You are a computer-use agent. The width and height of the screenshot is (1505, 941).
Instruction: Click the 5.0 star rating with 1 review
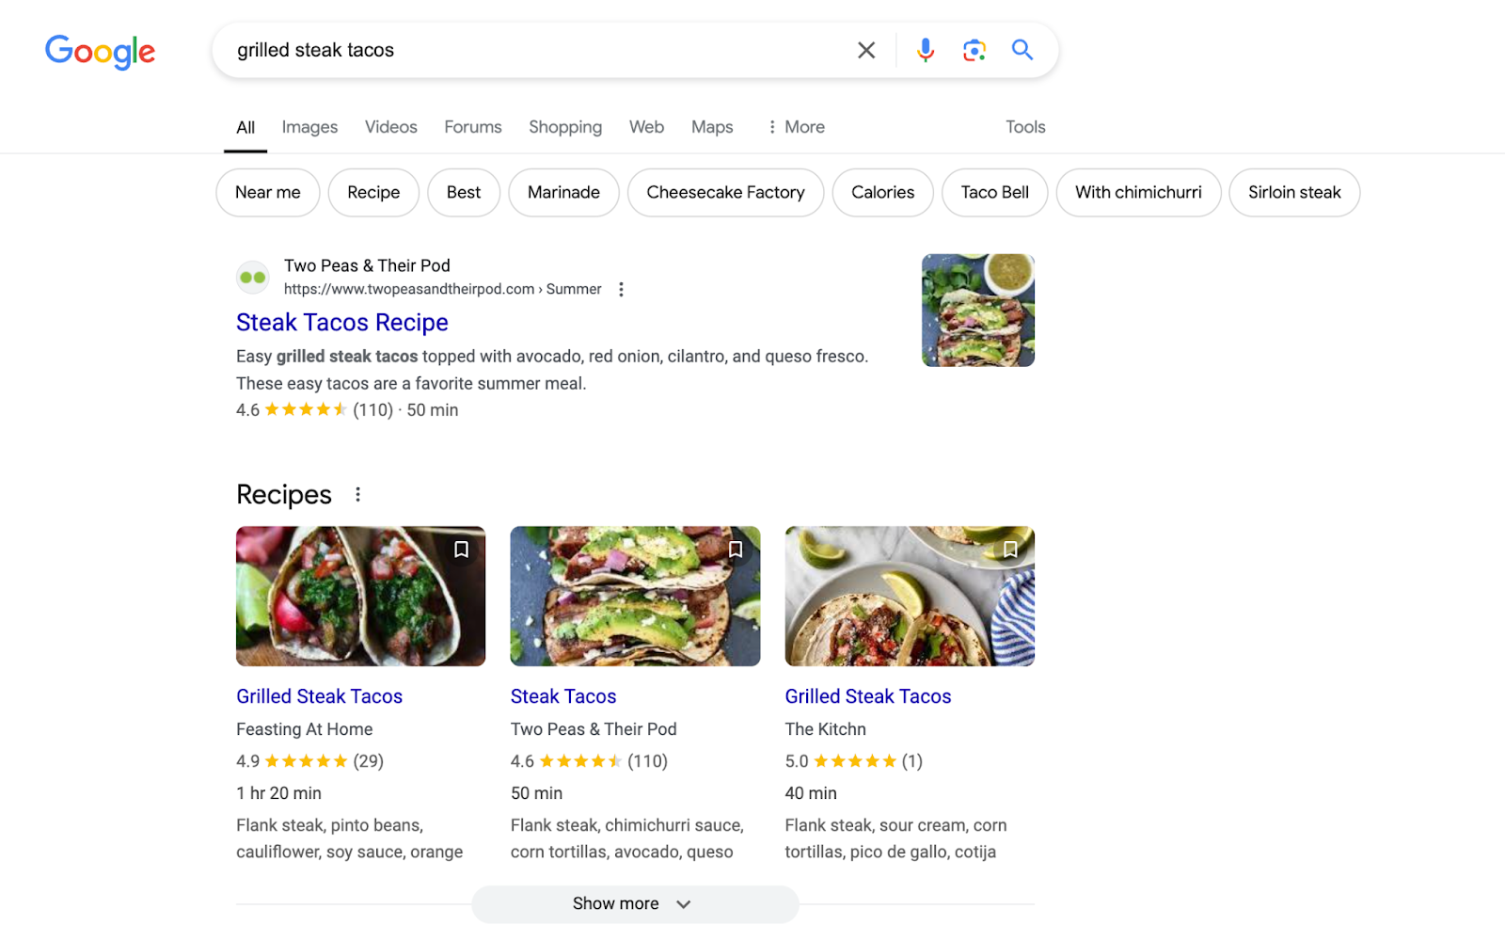[x=854, y=761]
